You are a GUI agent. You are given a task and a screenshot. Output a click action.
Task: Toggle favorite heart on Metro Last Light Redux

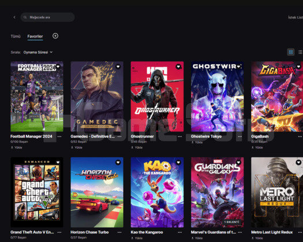click(x=298, y=162)
